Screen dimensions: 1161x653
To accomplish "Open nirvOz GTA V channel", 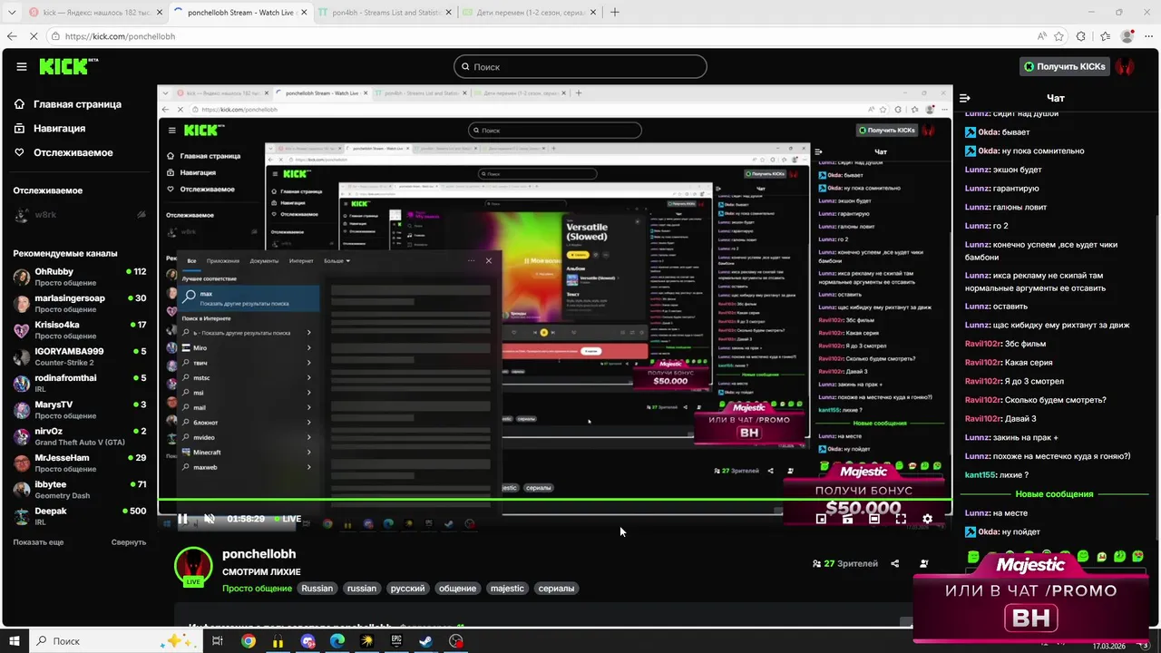I will [80, 437].
